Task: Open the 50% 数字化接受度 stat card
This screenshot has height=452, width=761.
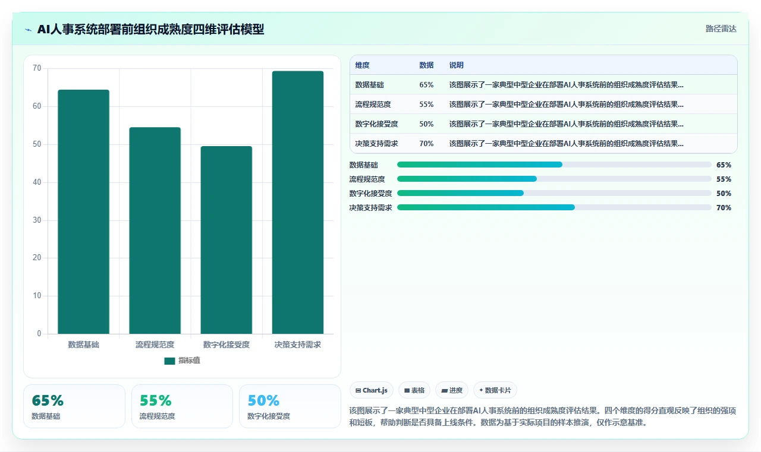Action: pyautogui.click(x=290, y=406)
